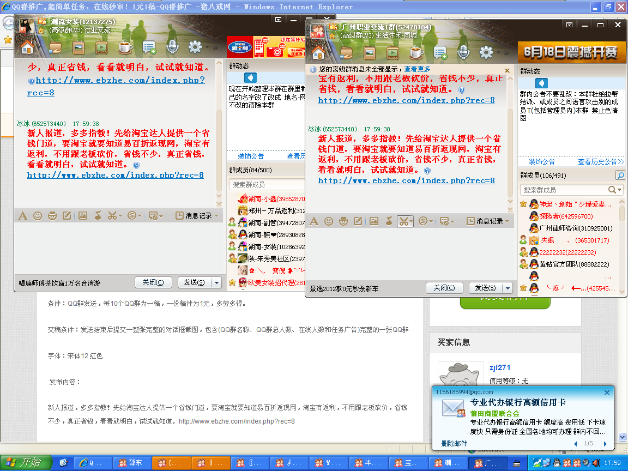This screenshot has height=471, width=628.
Task: Open the group shared files folder icon
Action: (x=346, y=52)
